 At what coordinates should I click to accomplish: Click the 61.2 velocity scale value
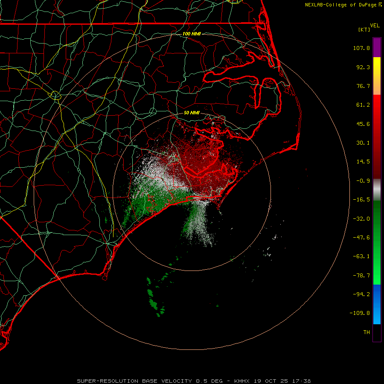point(363,105)
